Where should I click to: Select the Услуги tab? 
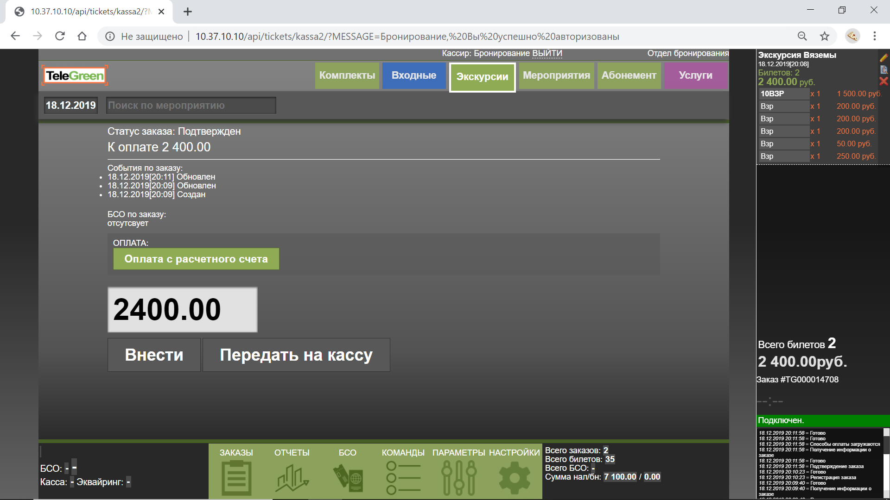[695, 75]
